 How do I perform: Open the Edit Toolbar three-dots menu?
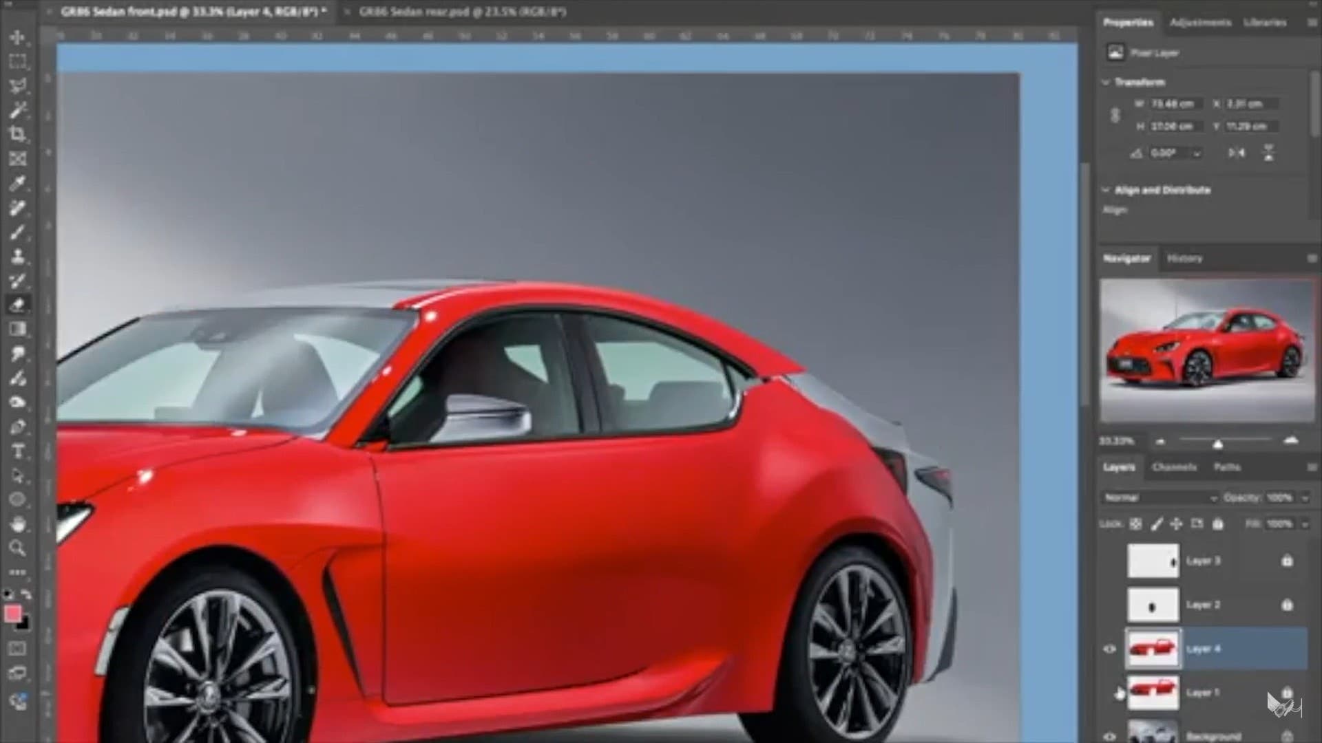tap(18, 572)
